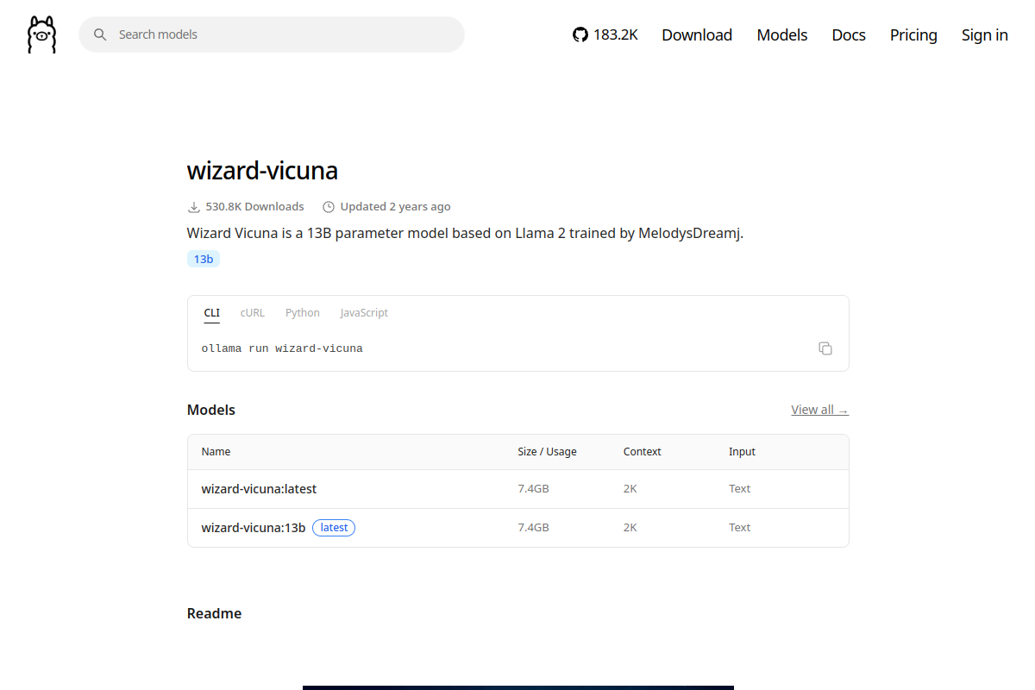Select the 13b tag badge

click(x=204, y=259)
